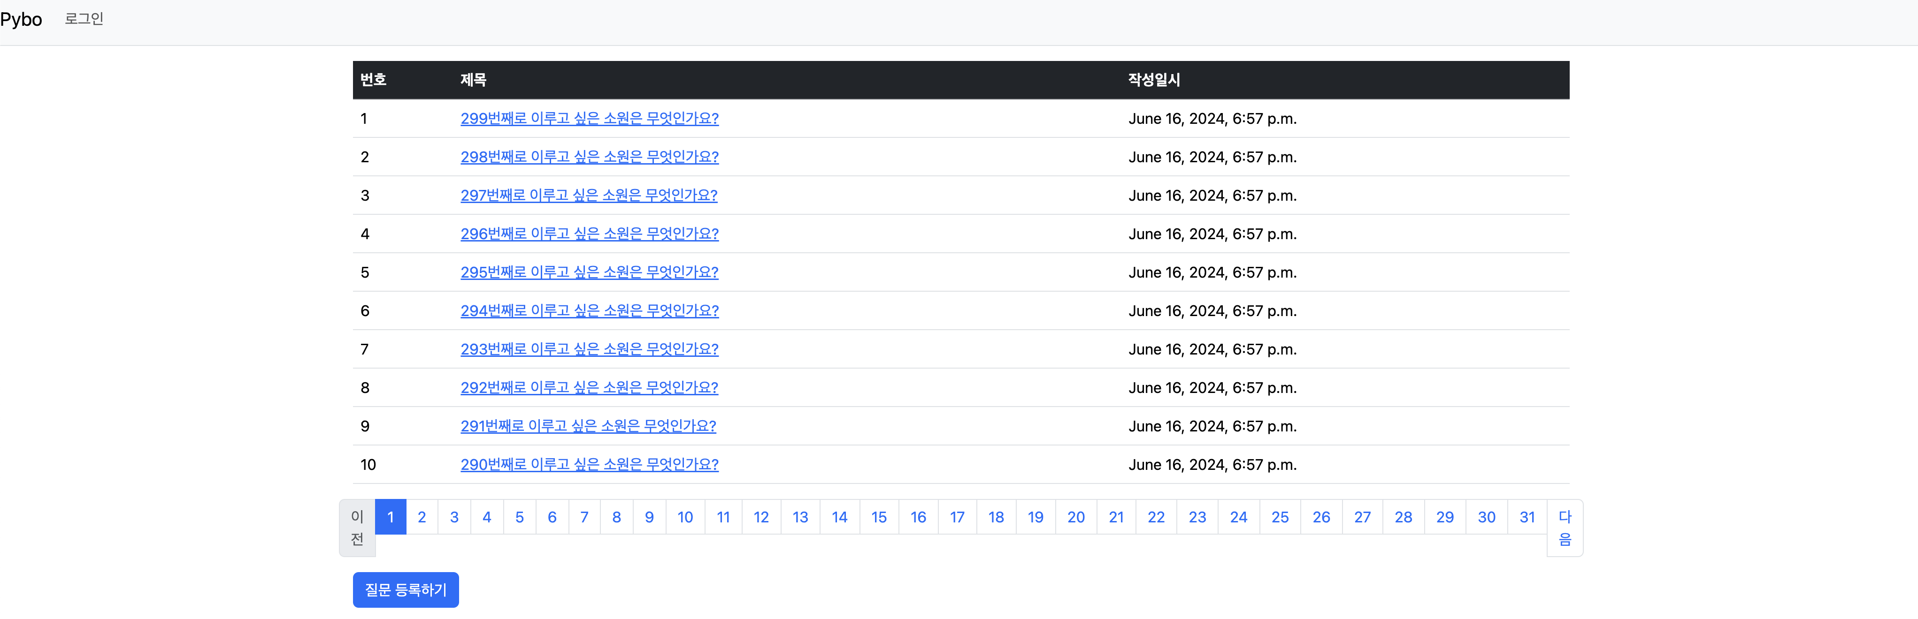The width and height of the screenshot is (1918, 619).
Task: Navigate to last page 31
Action: coord(1527,517)
